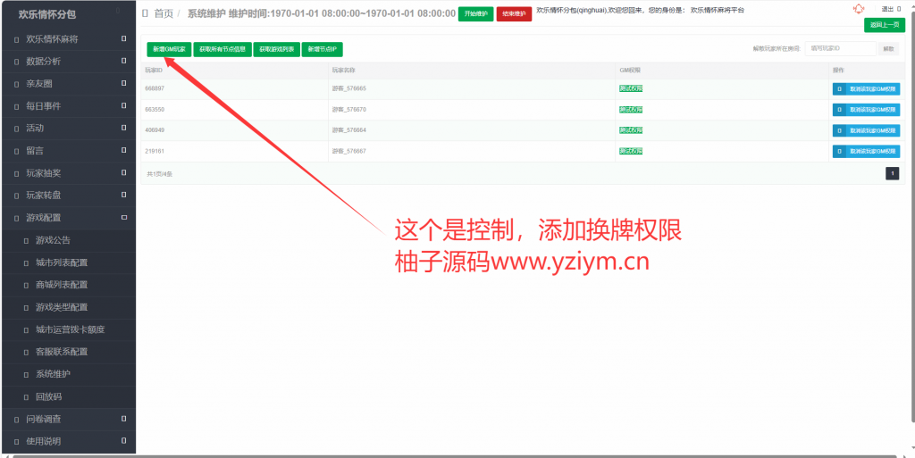Click player name 游客_576670
This screenshot has height=458, width=915.
(349, 110)
